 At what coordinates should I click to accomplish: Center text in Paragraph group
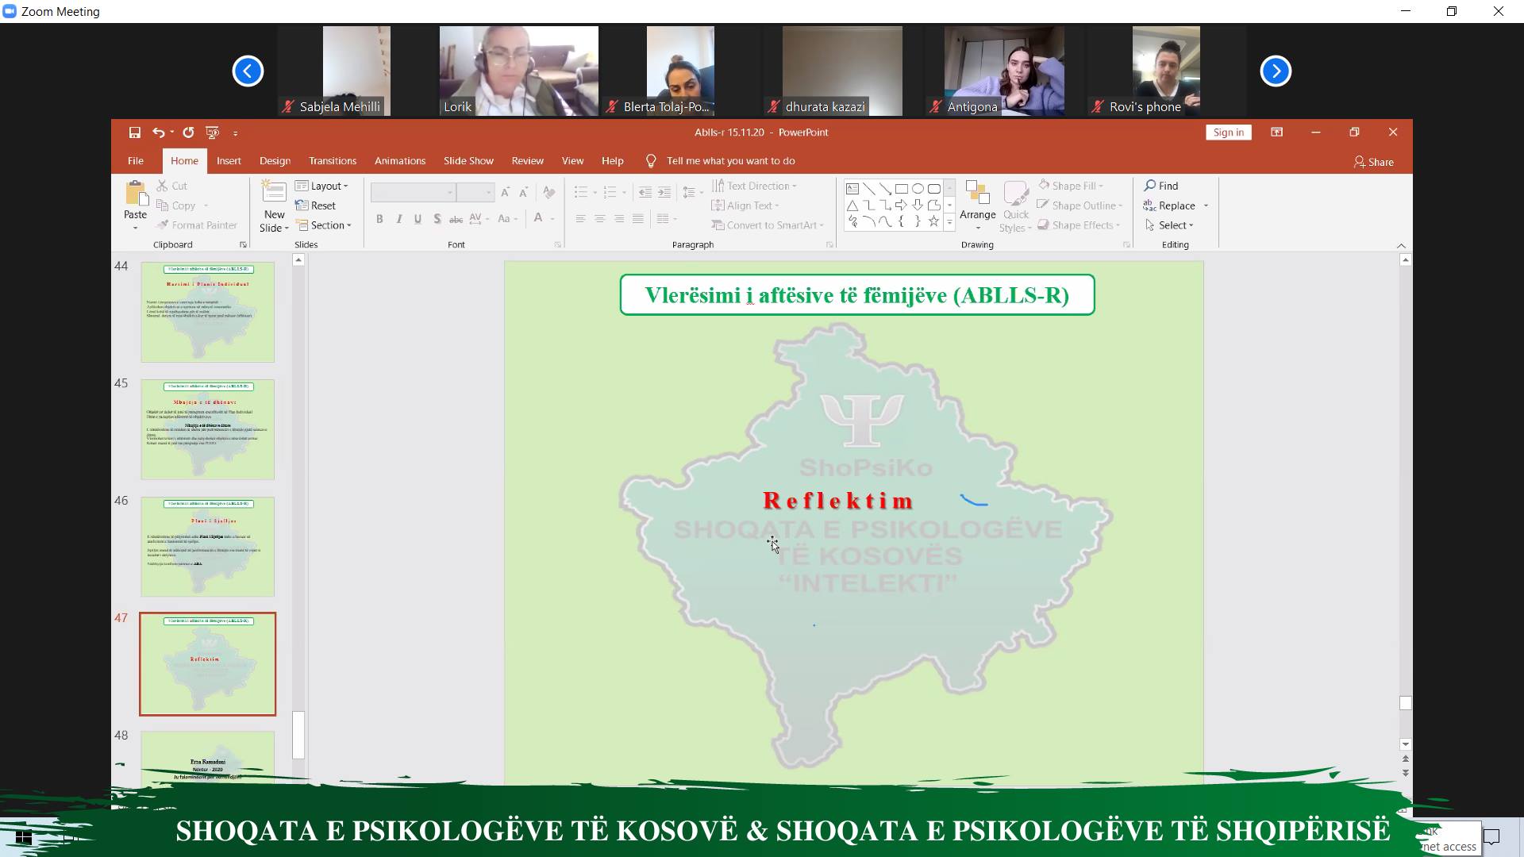tap(599, 219)
